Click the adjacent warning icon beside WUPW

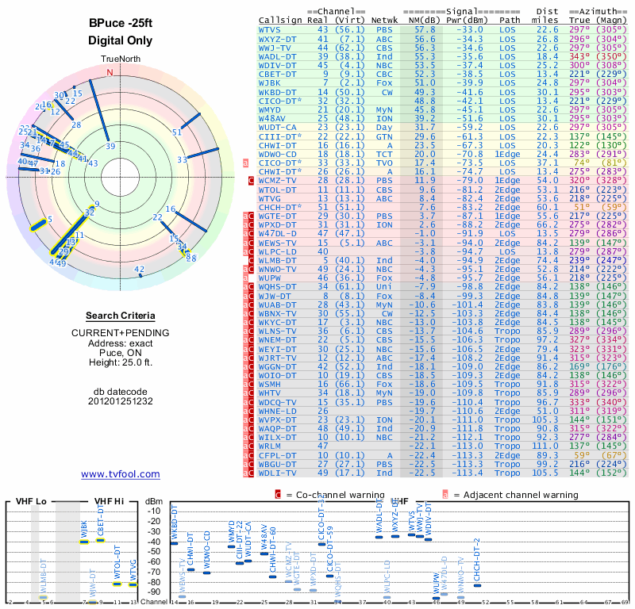click(245, 278)
